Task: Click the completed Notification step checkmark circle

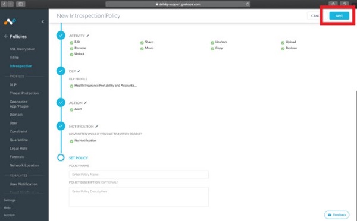Action: click(61, 126)
